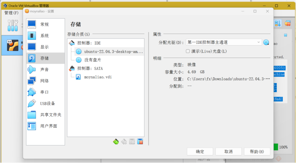This screenshot has height=163, width=296.
Task: Click the 声音 speaker icon in sidebar
Action: point(32,70)
